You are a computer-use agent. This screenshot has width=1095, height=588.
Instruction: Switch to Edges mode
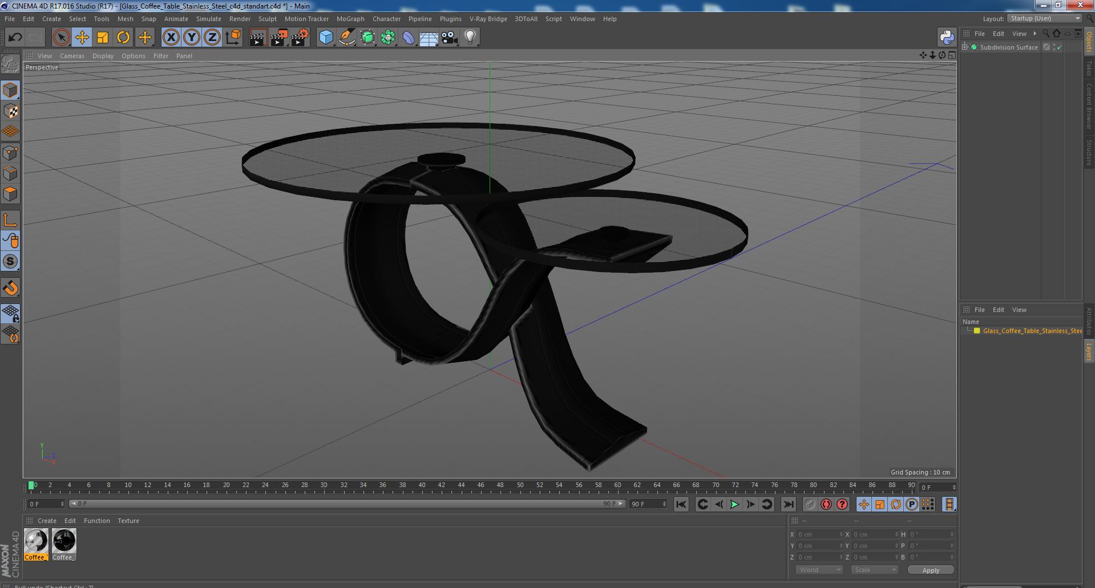[x=10, y=173]
